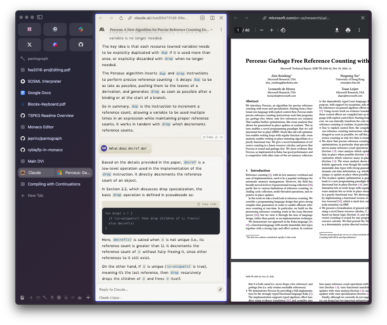387x325 pixels.
Task: Switch to the wrench space icon
Action: 45,297
